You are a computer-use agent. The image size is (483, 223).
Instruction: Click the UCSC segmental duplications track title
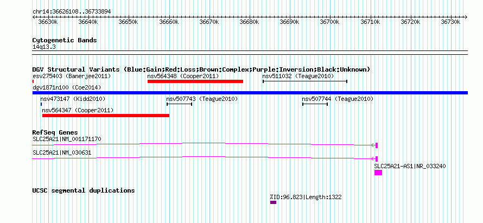[x=84, y=190]
